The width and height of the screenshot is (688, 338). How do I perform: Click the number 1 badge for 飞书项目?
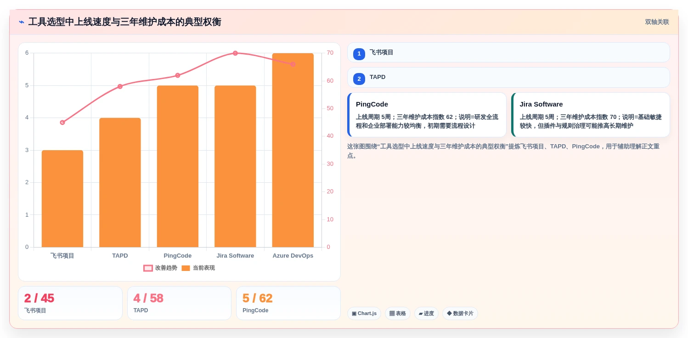[359, 54]
